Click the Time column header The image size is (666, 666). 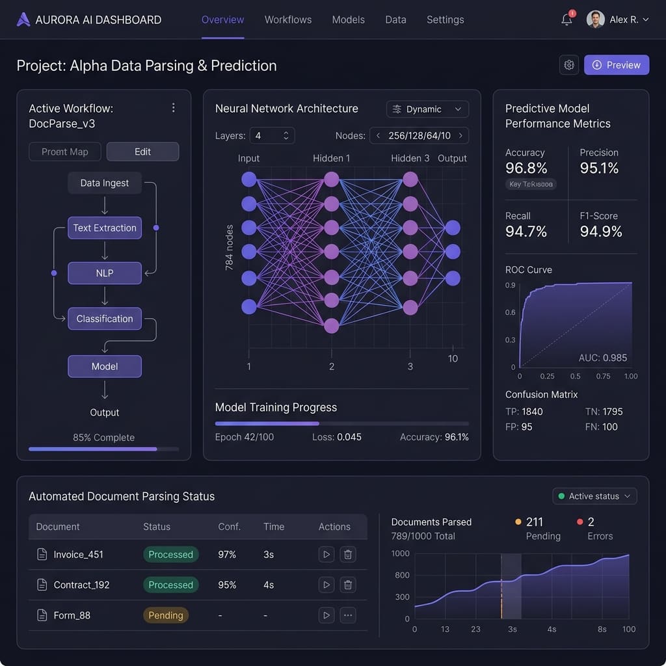pyautogui.click(x=274, y=527)
